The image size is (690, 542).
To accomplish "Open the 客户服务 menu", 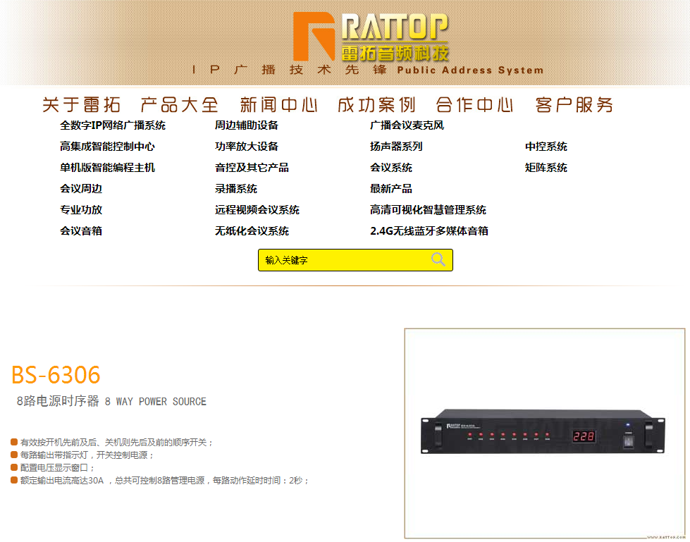I will [574, 105].
